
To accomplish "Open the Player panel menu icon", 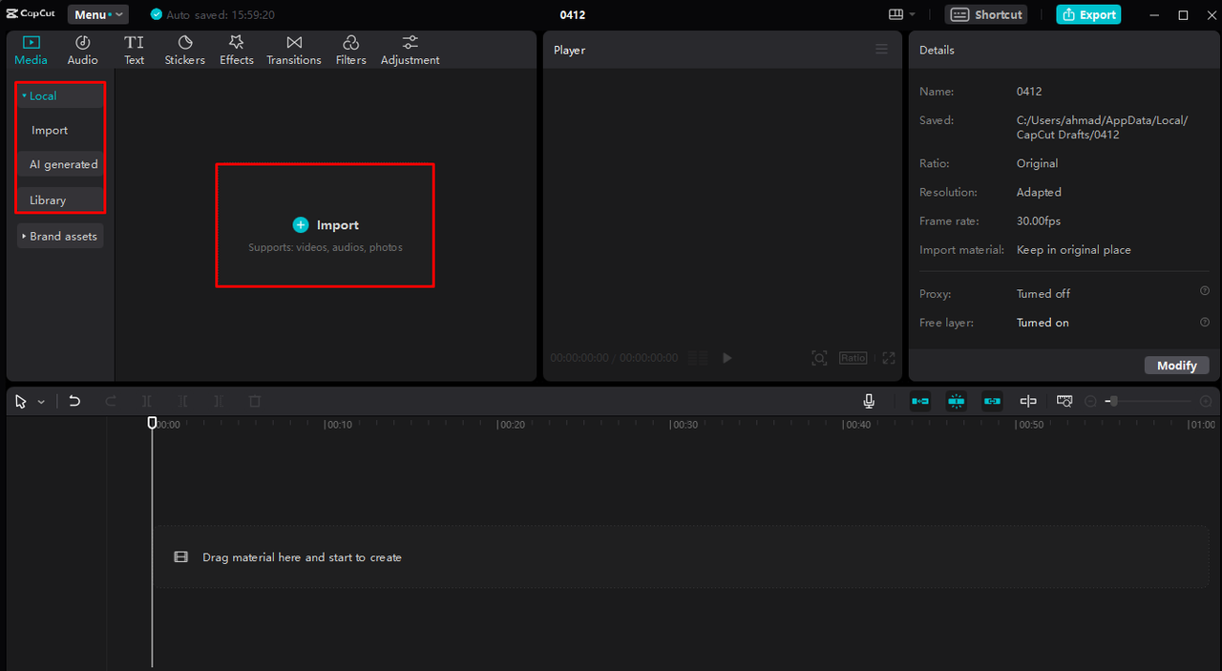I will click(881, 49).
